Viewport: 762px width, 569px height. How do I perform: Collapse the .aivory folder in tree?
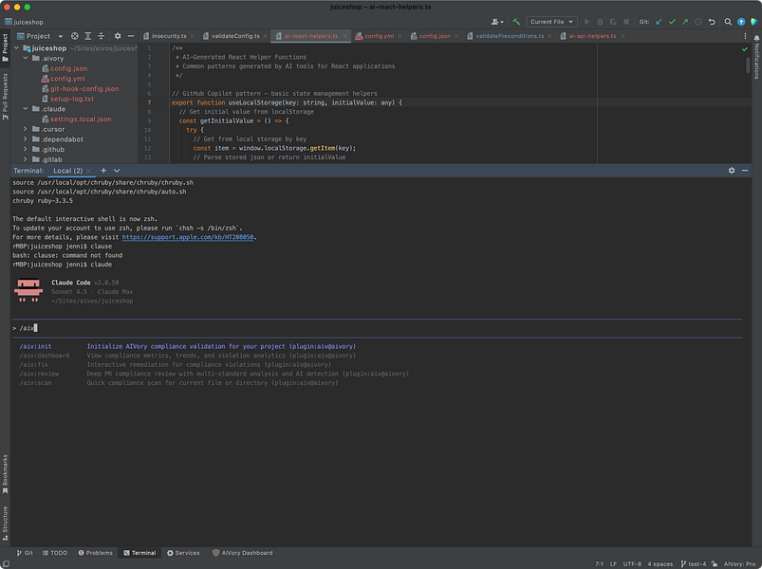pos(26,58)
